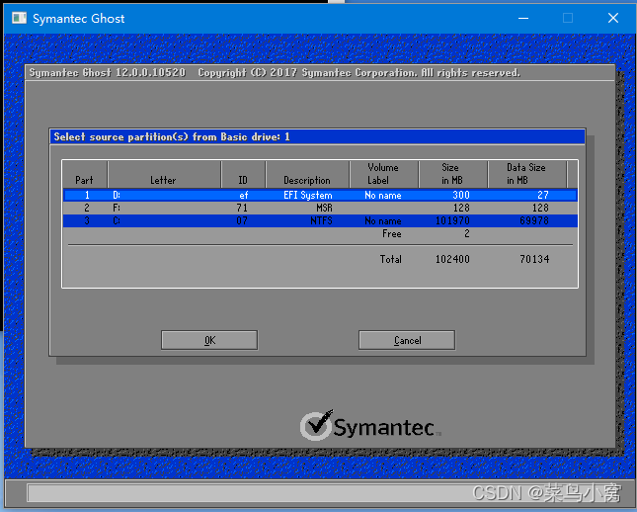Image resolution: width=637 pixels, height=512 pixels.
Task: Click the Symantec checkmark logo
Action: [317, 425]
